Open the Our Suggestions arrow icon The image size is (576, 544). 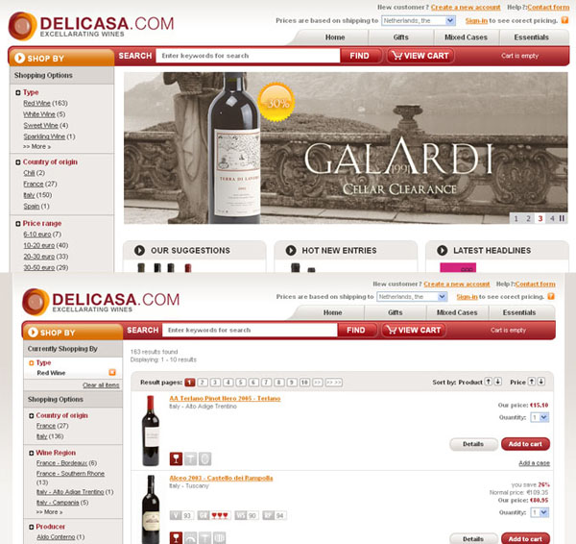[x=139, y=251]
